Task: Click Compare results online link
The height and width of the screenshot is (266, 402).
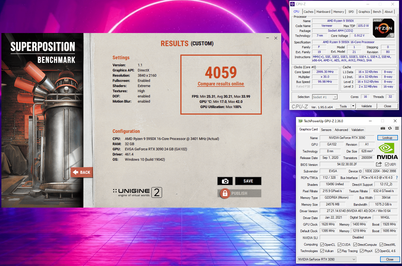Action: pyautogui.click(x=221, y=84)
